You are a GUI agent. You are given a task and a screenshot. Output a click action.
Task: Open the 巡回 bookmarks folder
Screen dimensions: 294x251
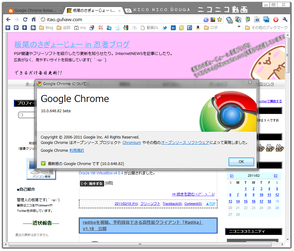tap(64, 28)
